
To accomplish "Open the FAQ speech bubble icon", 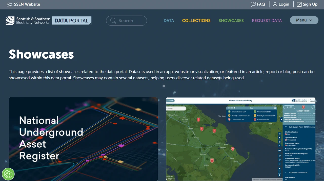I will pyautogui.click(x=253, y=4).
